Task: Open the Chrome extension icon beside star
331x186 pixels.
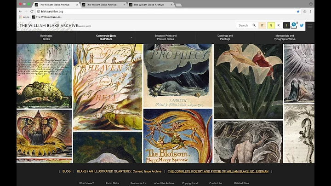Action: click(x=305, y=12)
